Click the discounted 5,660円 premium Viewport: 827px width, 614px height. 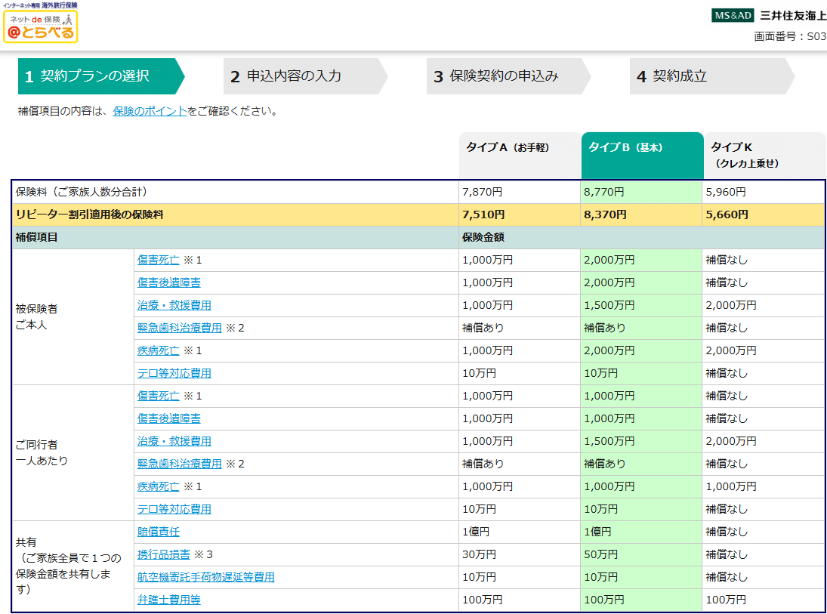727,214
